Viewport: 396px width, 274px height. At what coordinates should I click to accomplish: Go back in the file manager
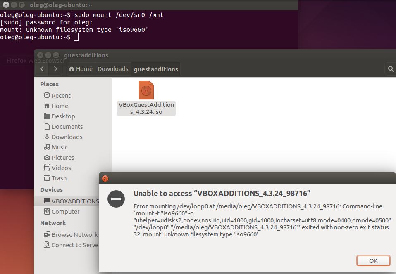tap(42, 69)
